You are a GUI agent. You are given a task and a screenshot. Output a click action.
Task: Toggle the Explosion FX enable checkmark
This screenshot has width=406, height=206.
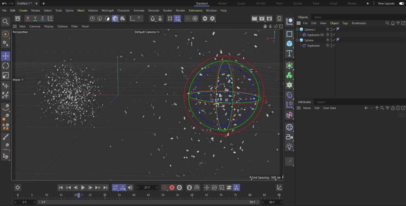coord(333,35)
